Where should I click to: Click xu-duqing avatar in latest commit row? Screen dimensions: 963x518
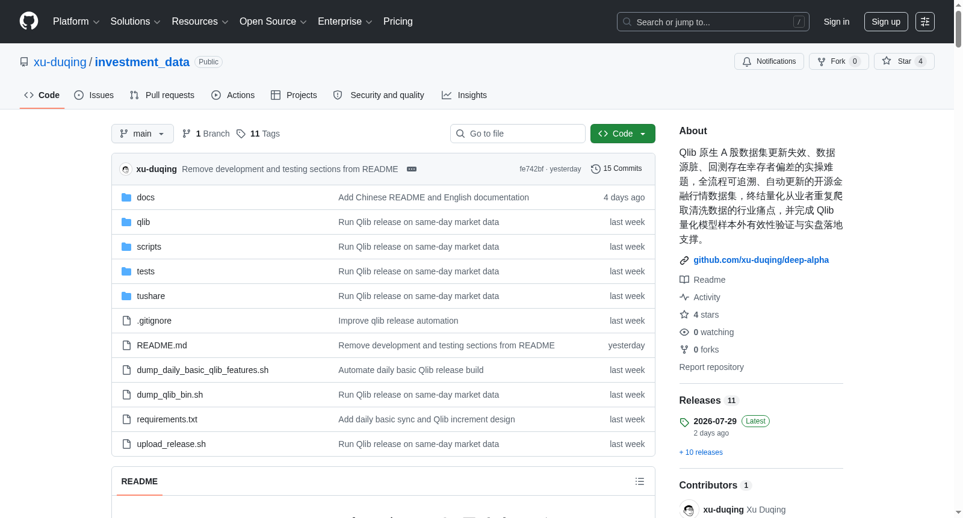pyautogui.click(x=126, y=169)
